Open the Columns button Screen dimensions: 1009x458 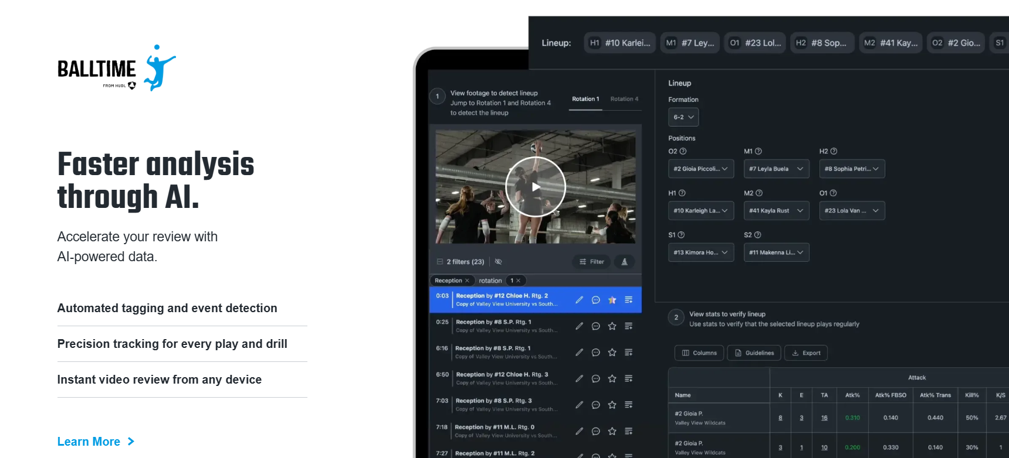(699, 353)
